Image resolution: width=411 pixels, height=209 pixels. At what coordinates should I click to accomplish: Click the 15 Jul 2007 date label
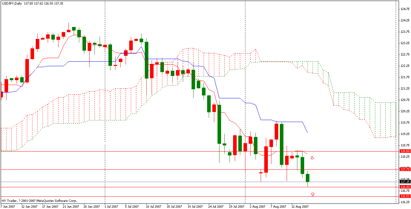coord(174,206)
